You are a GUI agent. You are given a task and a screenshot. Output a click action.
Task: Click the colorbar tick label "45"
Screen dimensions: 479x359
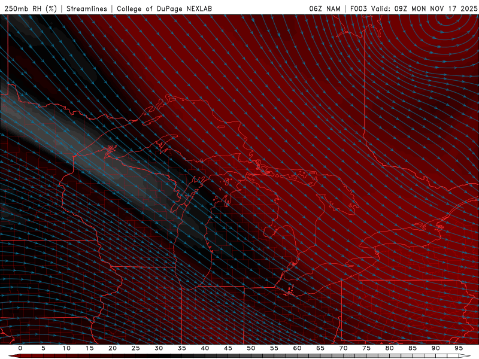coord(228,348)
